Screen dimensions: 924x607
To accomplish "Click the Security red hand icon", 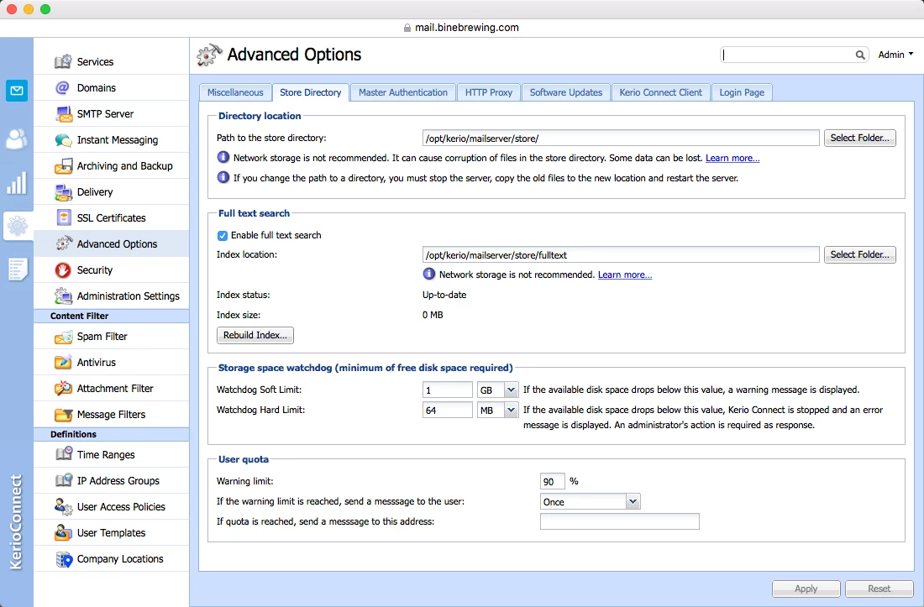I will pos(63,270).
